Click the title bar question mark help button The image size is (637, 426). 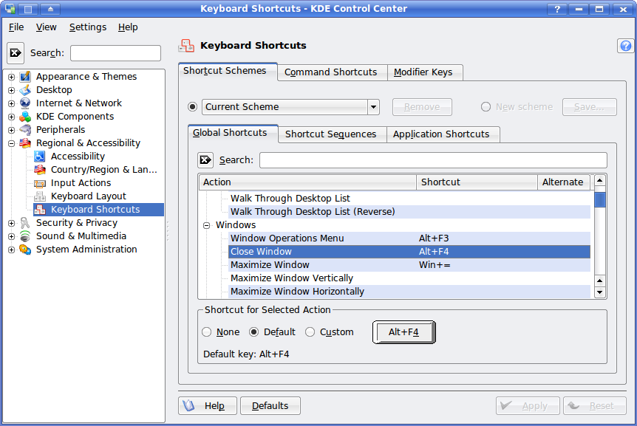557,9
